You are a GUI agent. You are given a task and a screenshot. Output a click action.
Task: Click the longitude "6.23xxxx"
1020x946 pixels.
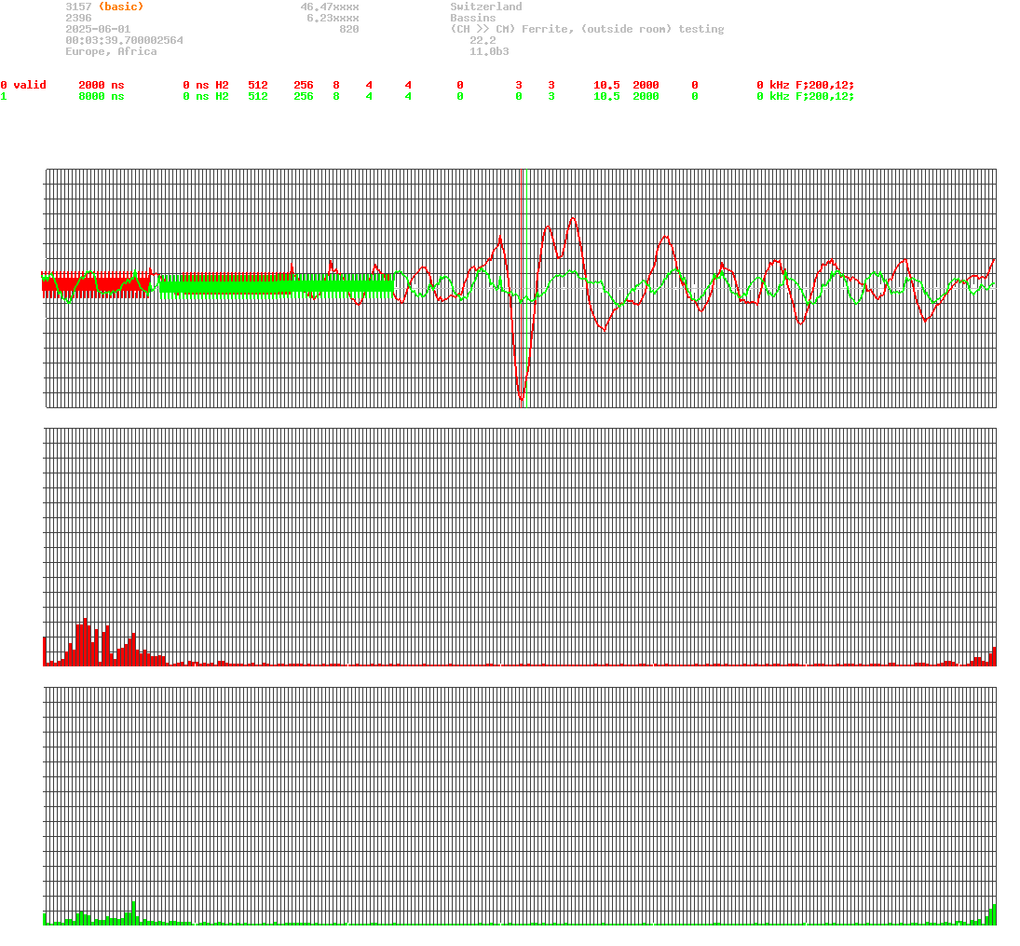333,19
